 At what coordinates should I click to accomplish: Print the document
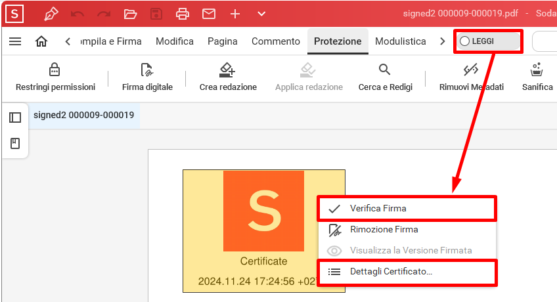(183, 14)
